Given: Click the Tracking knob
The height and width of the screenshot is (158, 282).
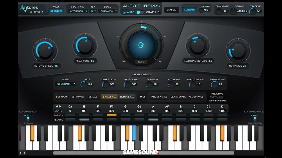Looking at the screenshot, I should coord(253,11).
